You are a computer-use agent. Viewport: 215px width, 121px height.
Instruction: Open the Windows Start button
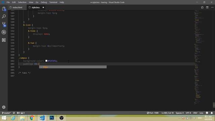click(x=4, y=118)
